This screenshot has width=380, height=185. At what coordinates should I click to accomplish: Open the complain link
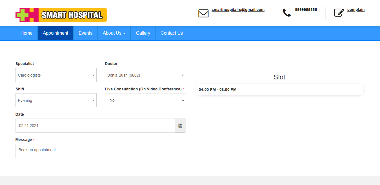(356, 10)
